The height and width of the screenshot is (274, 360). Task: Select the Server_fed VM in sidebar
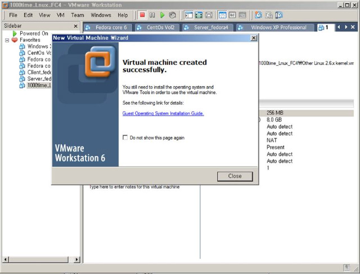(x=35, y=79)
